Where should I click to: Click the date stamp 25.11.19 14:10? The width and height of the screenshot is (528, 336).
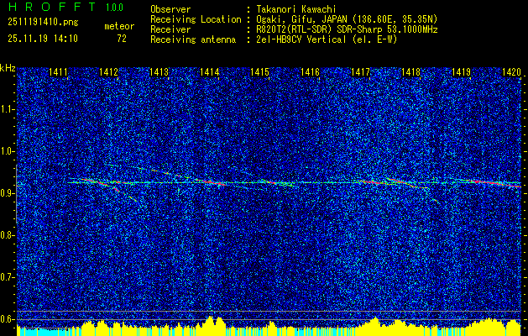point(43,39)
